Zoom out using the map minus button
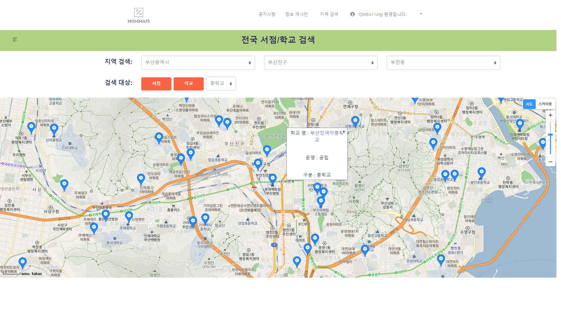 click(550, 162)
